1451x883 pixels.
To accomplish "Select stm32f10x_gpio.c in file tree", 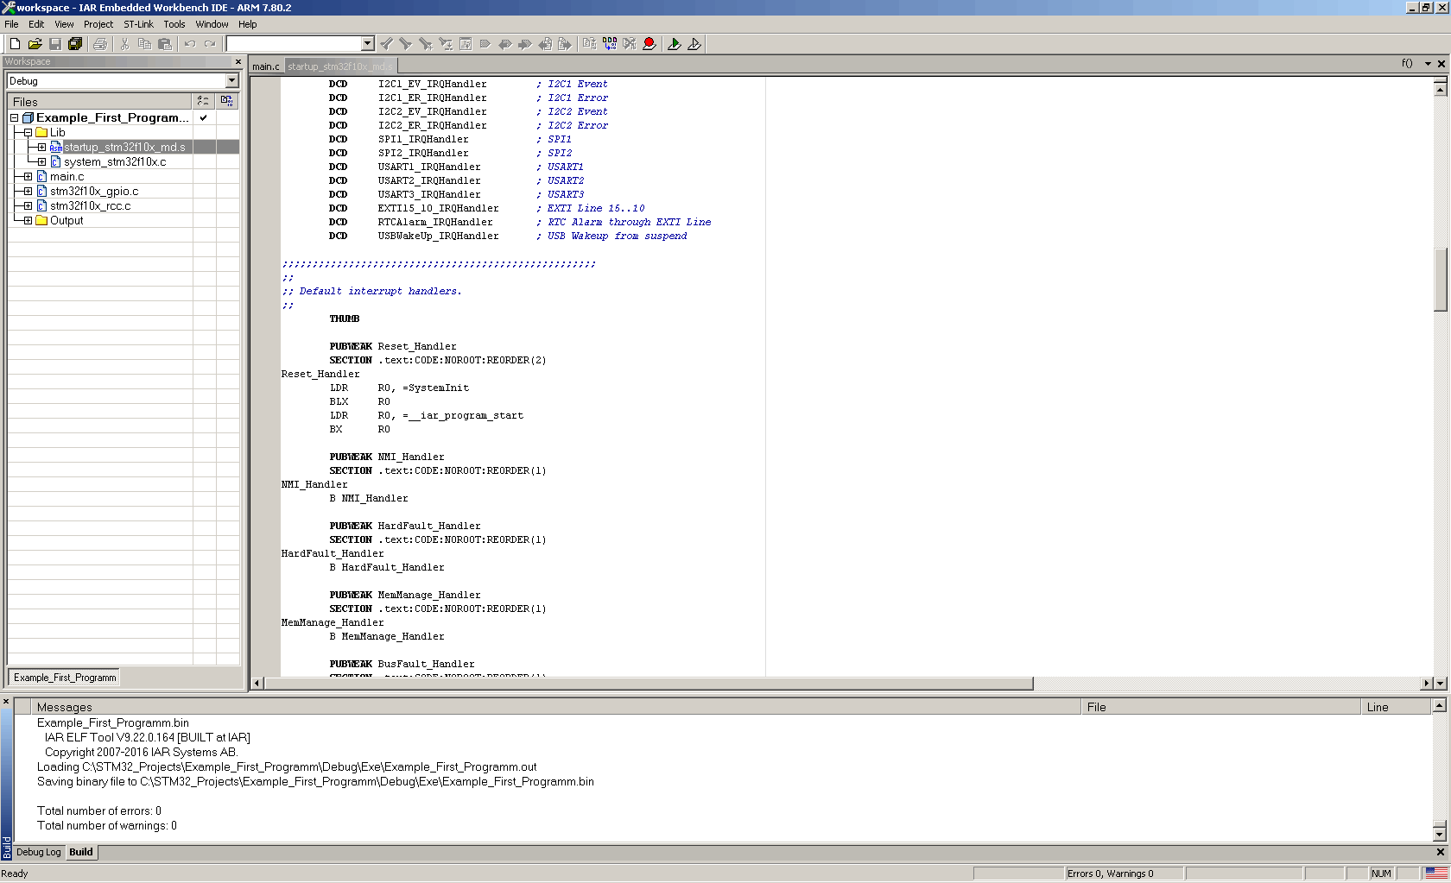I will pos(93,192).
